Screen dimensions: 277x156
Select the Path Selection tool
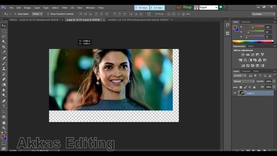(x=4, y=112)
